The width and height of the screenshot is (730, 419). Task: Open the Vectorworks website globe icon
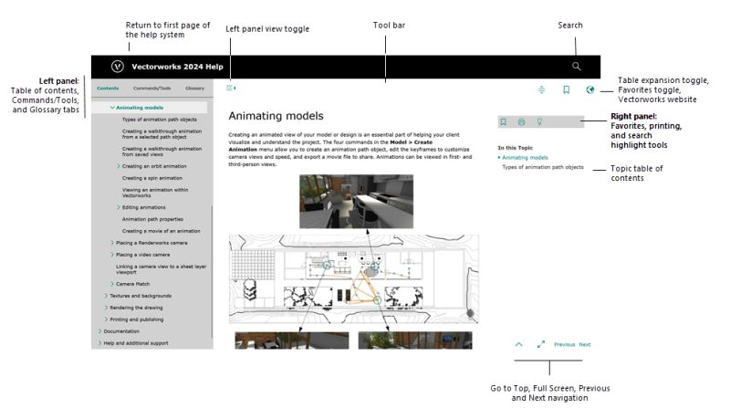pyautogui.click(x=589, y=89)
